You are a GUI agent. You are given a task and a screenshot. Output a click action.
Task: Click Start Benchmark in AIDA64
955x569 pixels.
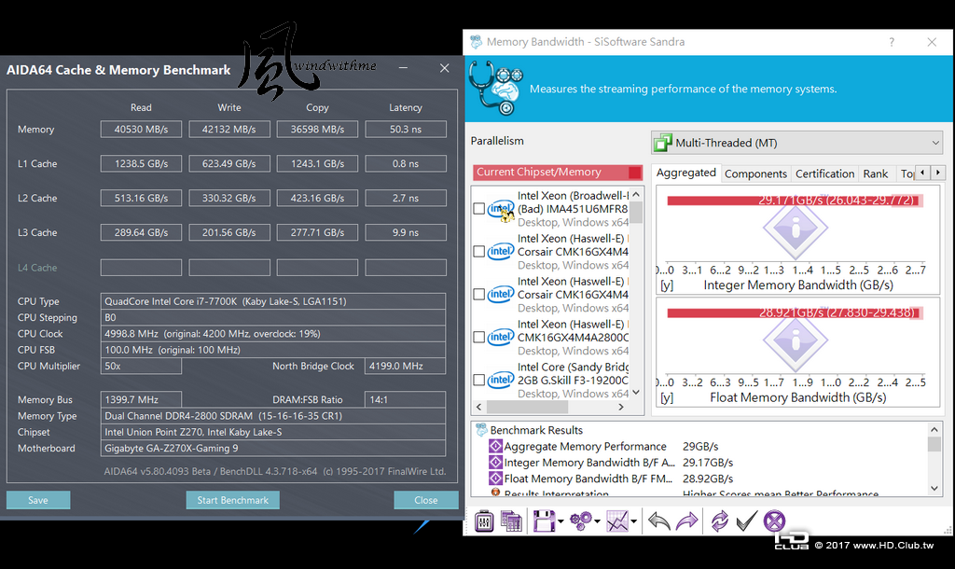[x=232, y=500]
